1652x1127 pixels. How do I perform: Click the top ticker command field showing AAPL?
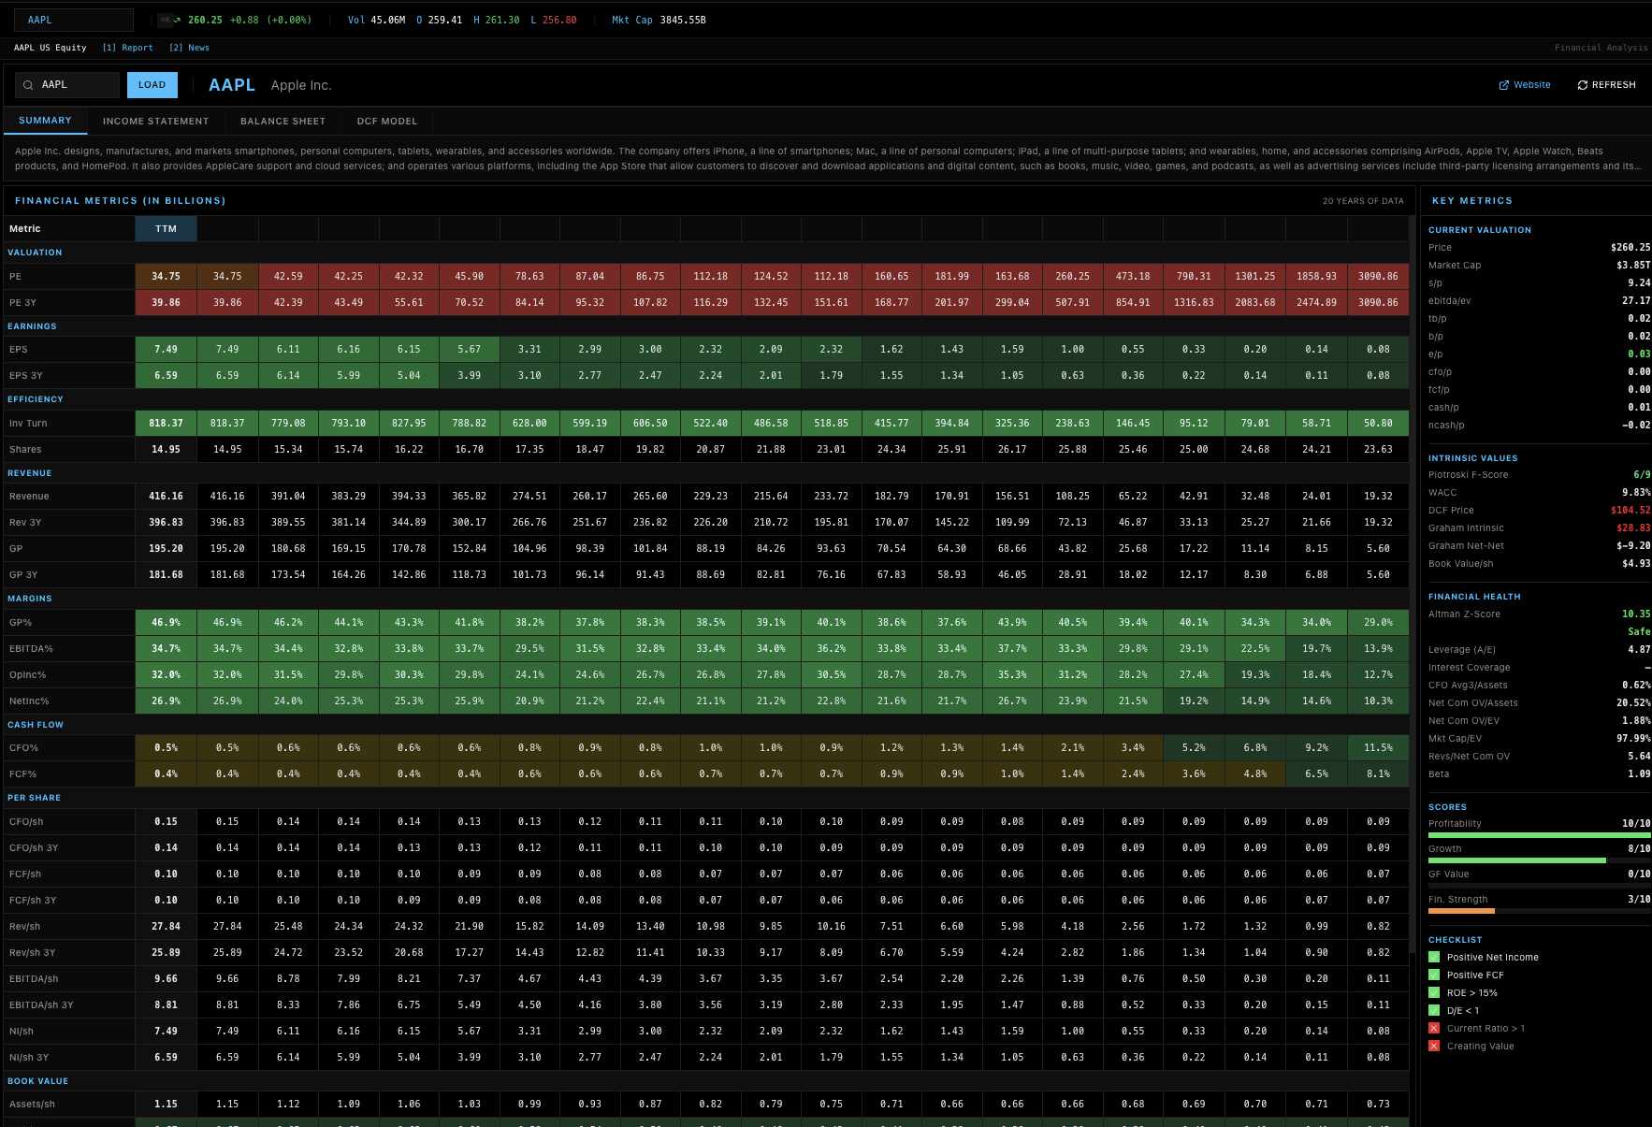tap(73, 20)
